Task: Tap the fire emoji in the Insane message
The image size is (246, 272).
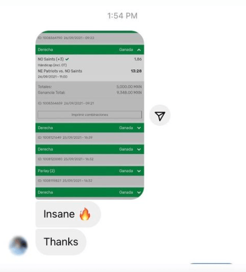Action: (x=85, y=214)
